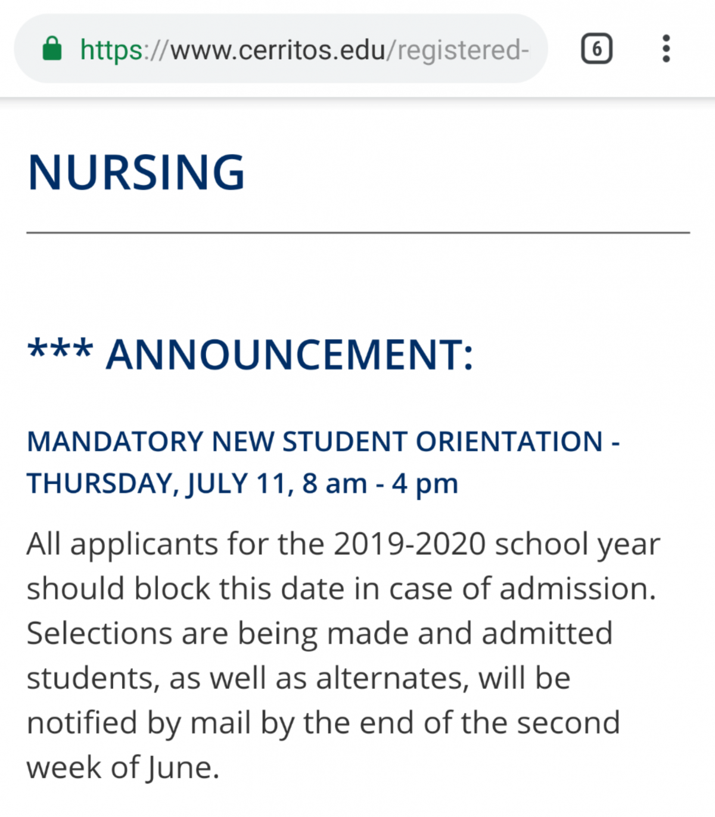Select the cerritos.edu URL address bar

[x=281, y=49]
